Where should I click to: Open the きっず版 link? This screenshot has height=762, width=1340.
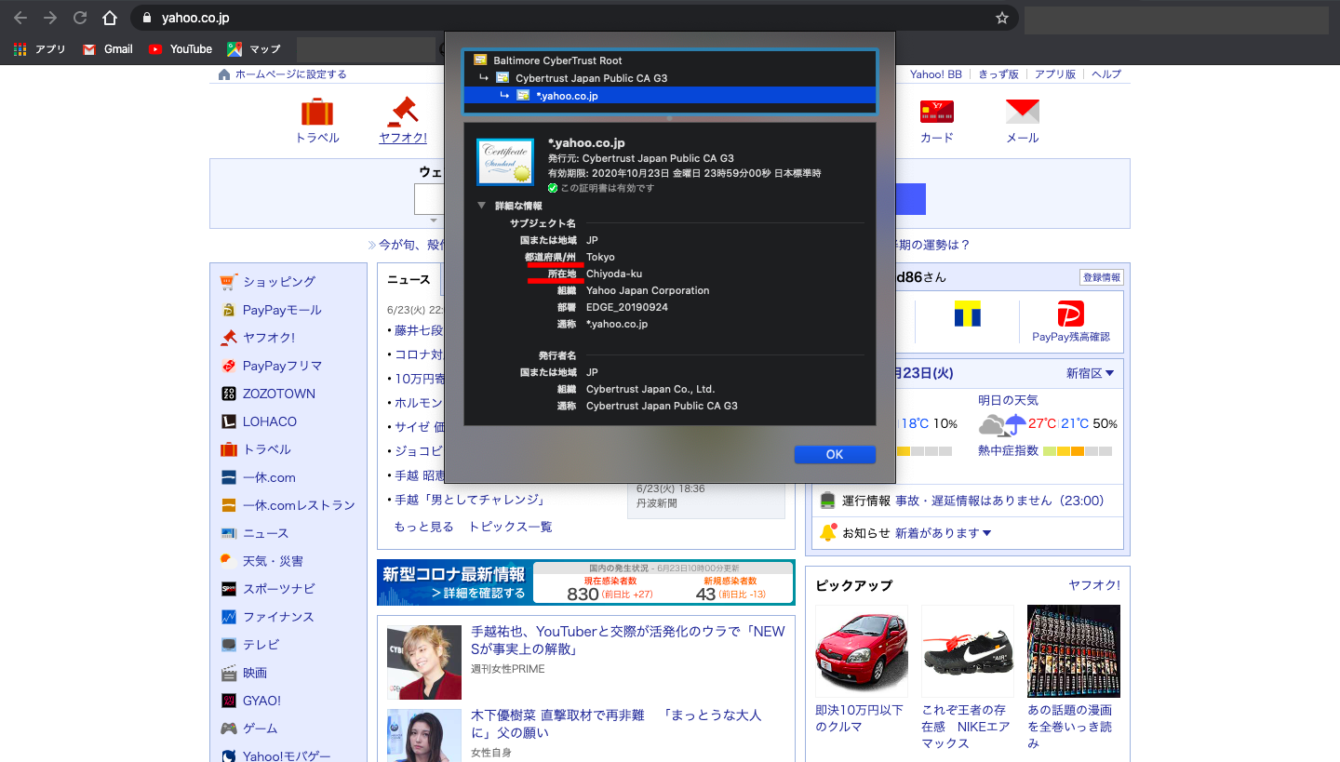click(998, 74)
